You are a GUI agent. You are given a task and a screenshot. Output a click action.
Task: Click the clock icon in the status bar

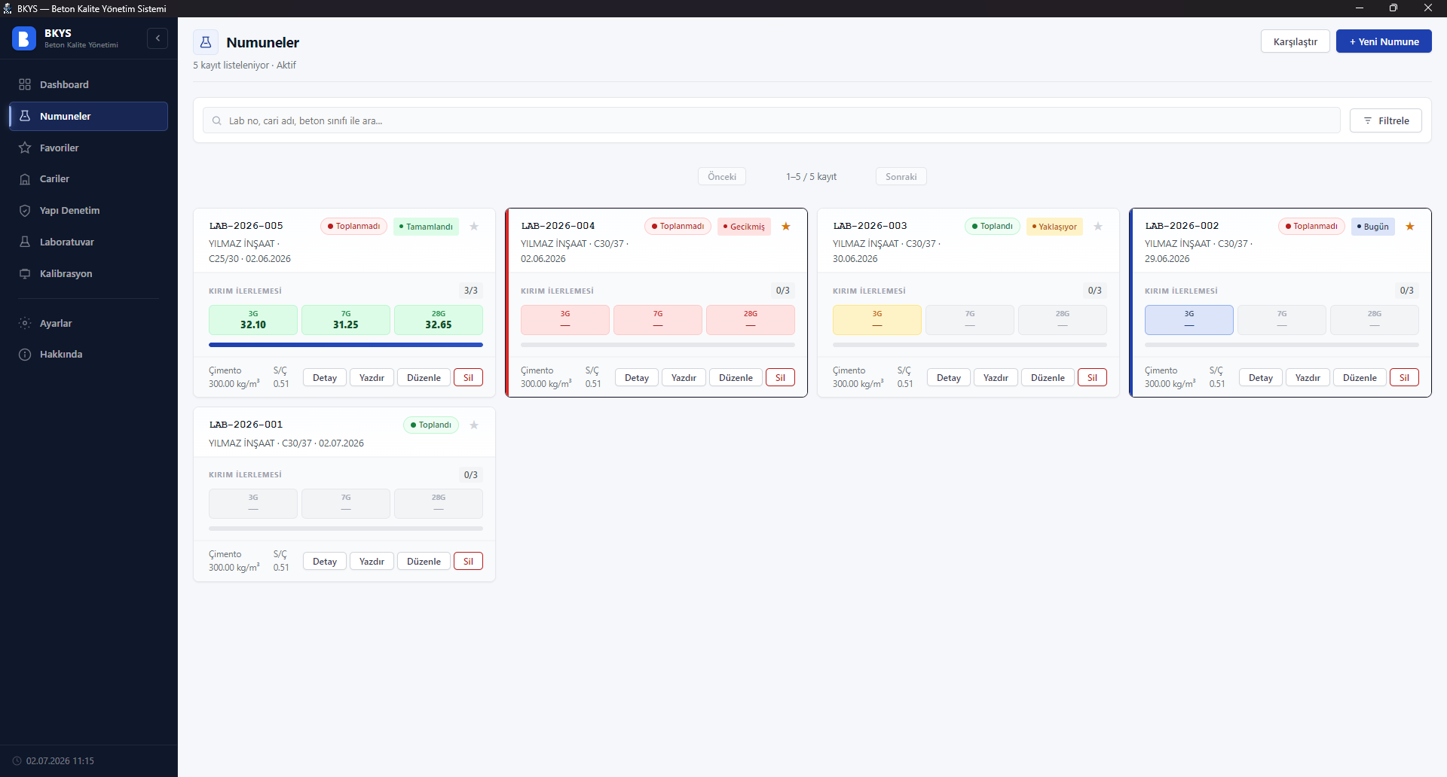pyautogui.click(x=17, y=760)
